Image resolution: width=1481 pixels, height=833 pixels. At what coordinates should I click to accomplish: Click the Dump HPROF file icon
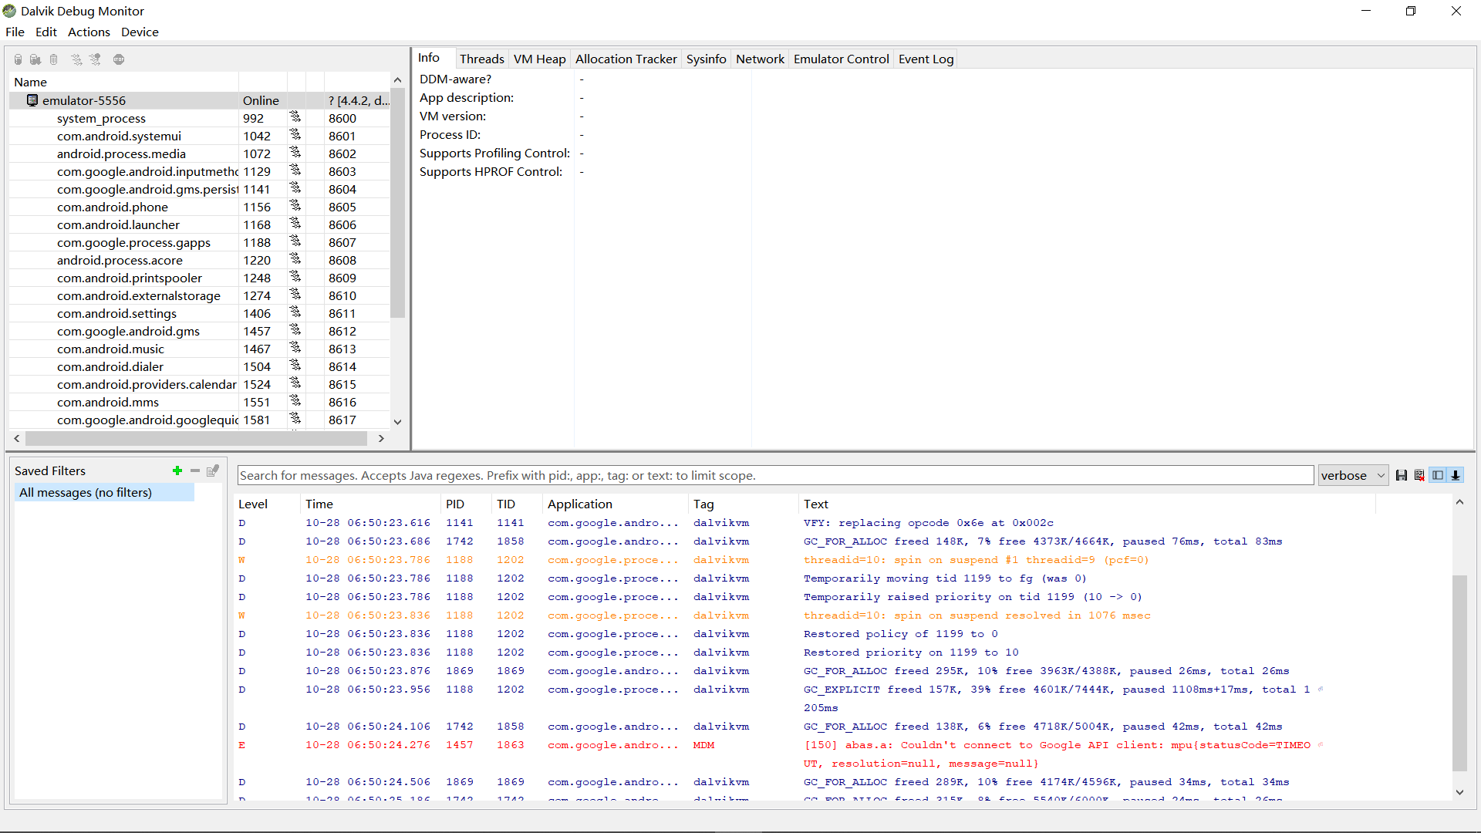35,59
